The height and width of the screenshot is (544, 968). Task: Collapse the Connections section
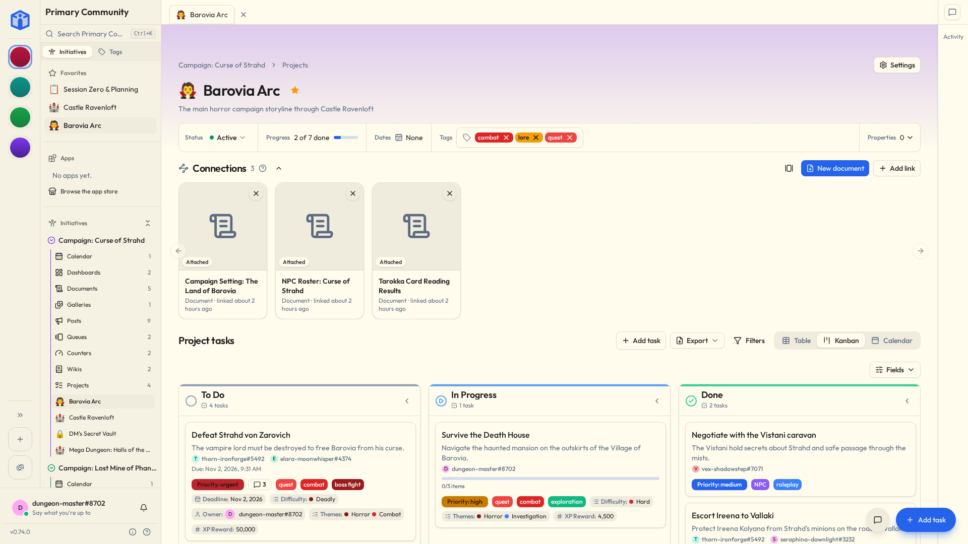[279, 168]
